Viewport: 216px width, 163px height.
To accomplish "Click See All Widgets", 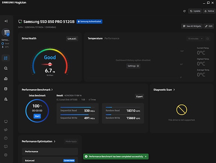I will pos(192,26).
